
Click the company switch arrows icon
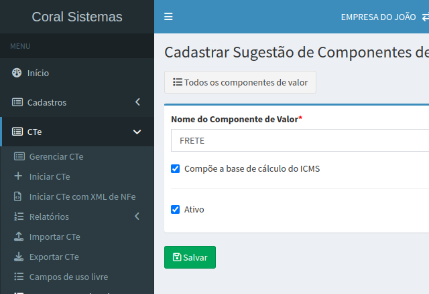(425, 17)
